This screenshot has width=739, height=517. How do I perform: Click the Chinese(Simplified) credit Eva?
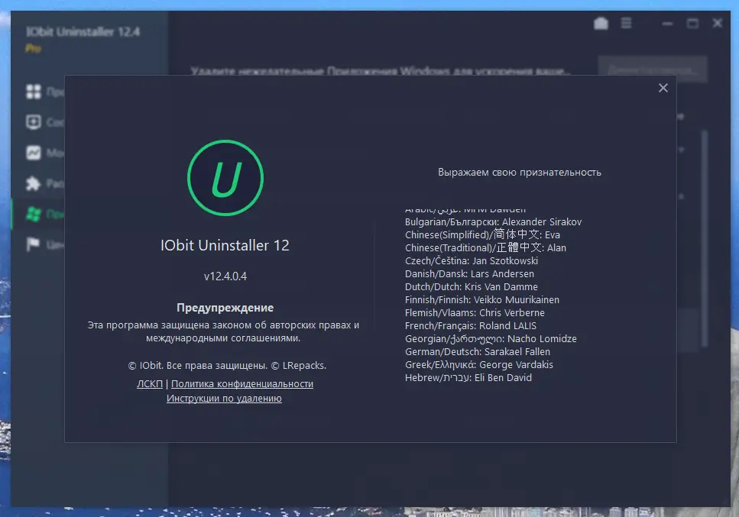483,234
